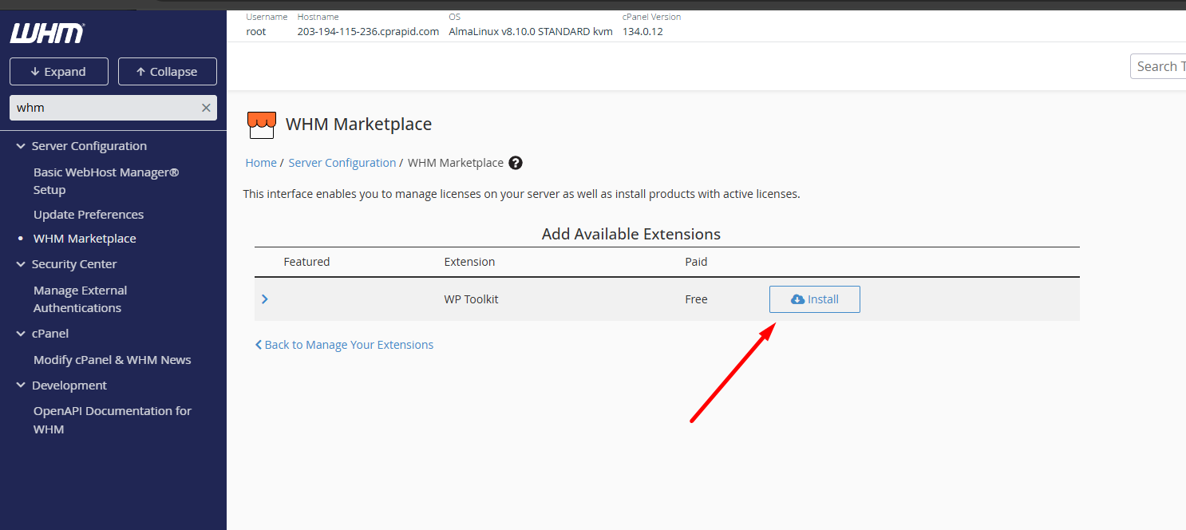Image resolution: width=1186 pixels, height=530 pixels.
Task: Click the Expand all button
Action: 58,72
